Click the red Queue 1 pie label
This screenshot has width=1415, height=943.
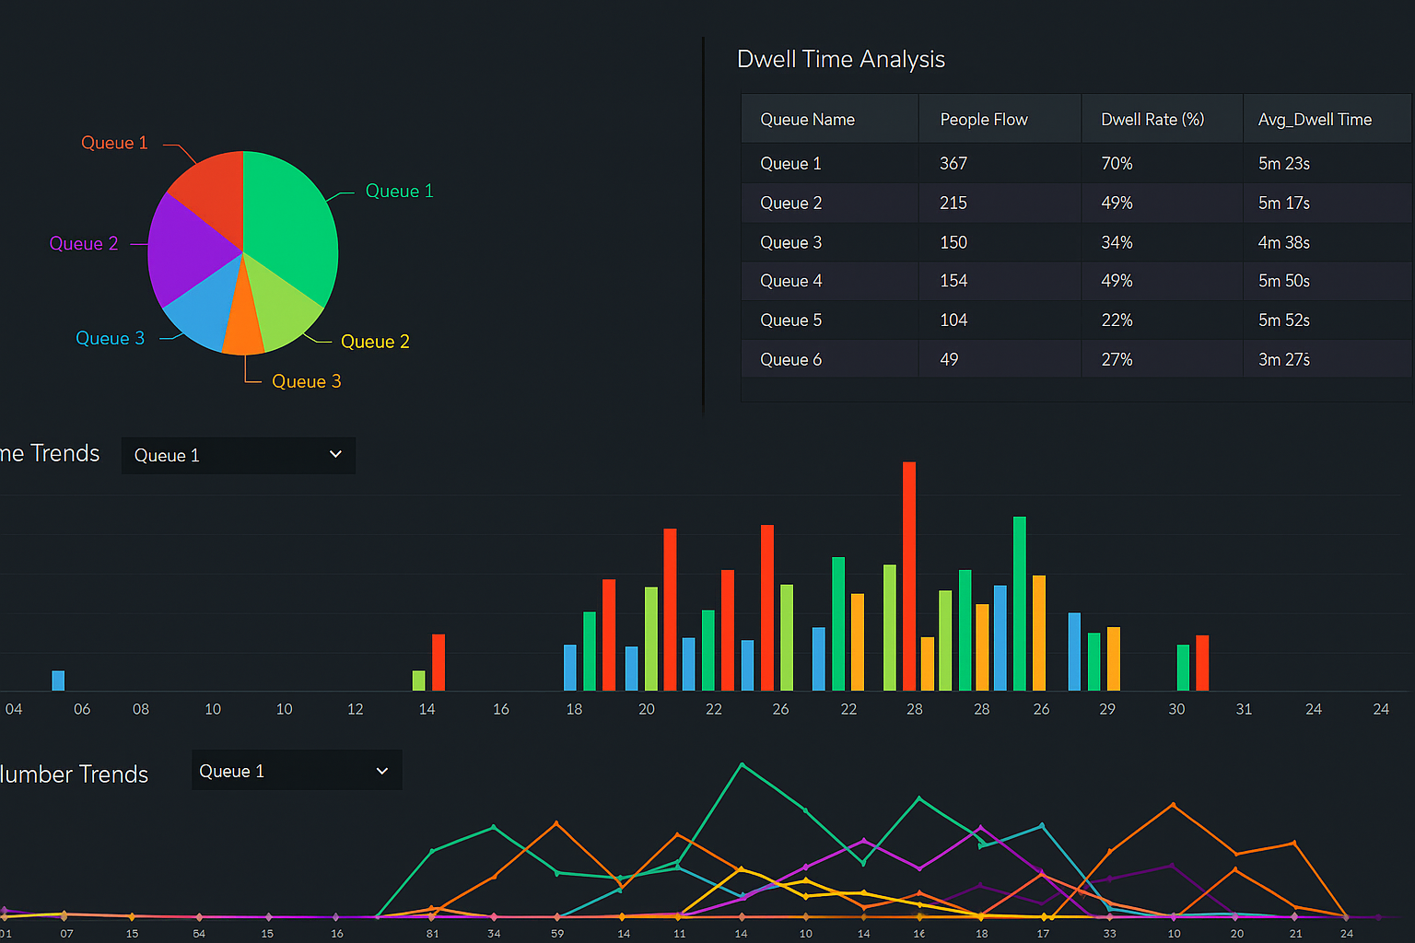(x=114, y=143)
